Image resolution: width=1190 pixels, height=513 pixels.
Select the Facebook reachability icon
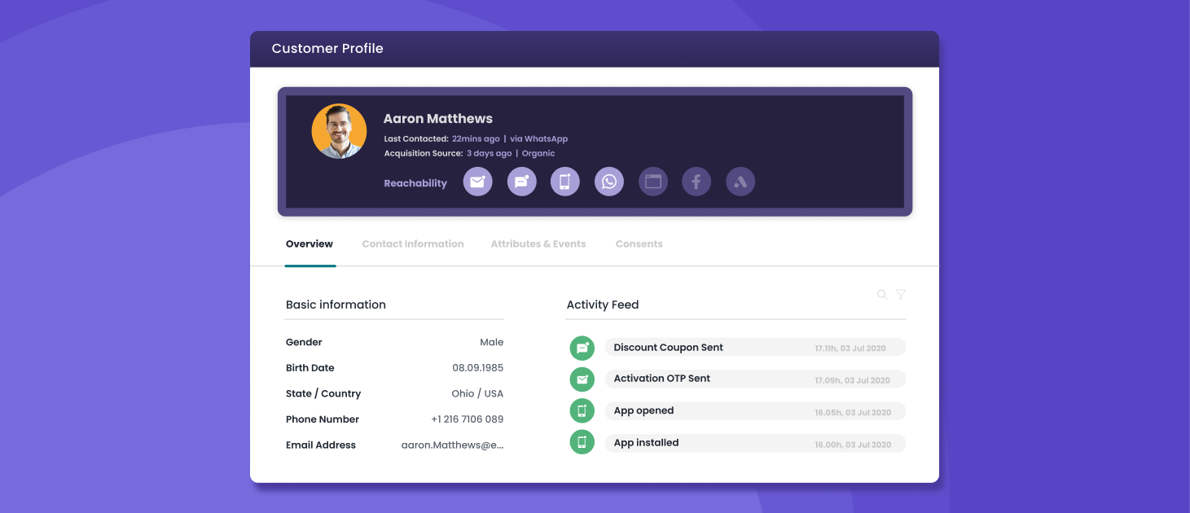coord(696,182)
